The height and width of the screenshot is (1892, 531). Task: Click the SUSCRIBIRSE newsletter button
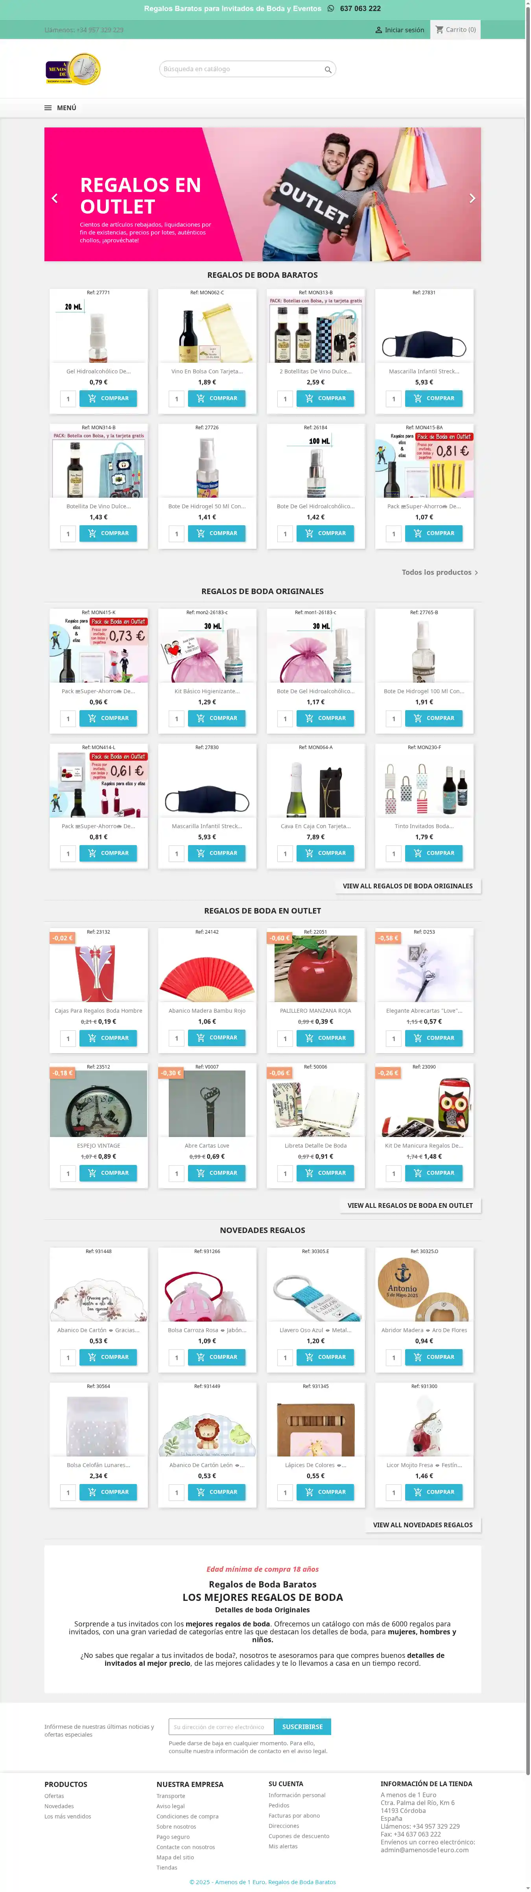click(x=302, y=1727)
